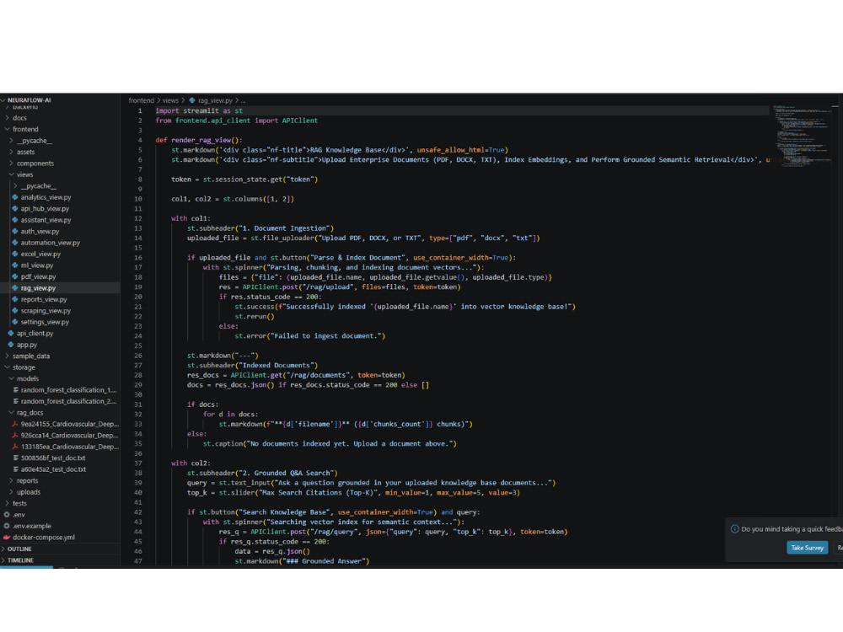The height and width of the screenshot is (632, 843).
Task: Expand the components folder
Action: point(11,163)
